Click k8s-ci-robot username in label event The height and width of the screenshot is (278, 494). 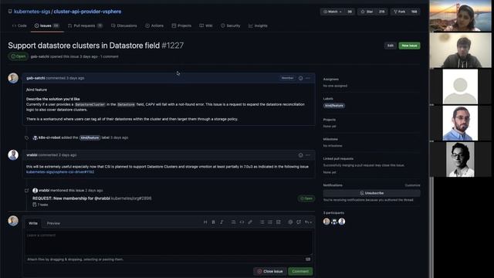(49, 137)
